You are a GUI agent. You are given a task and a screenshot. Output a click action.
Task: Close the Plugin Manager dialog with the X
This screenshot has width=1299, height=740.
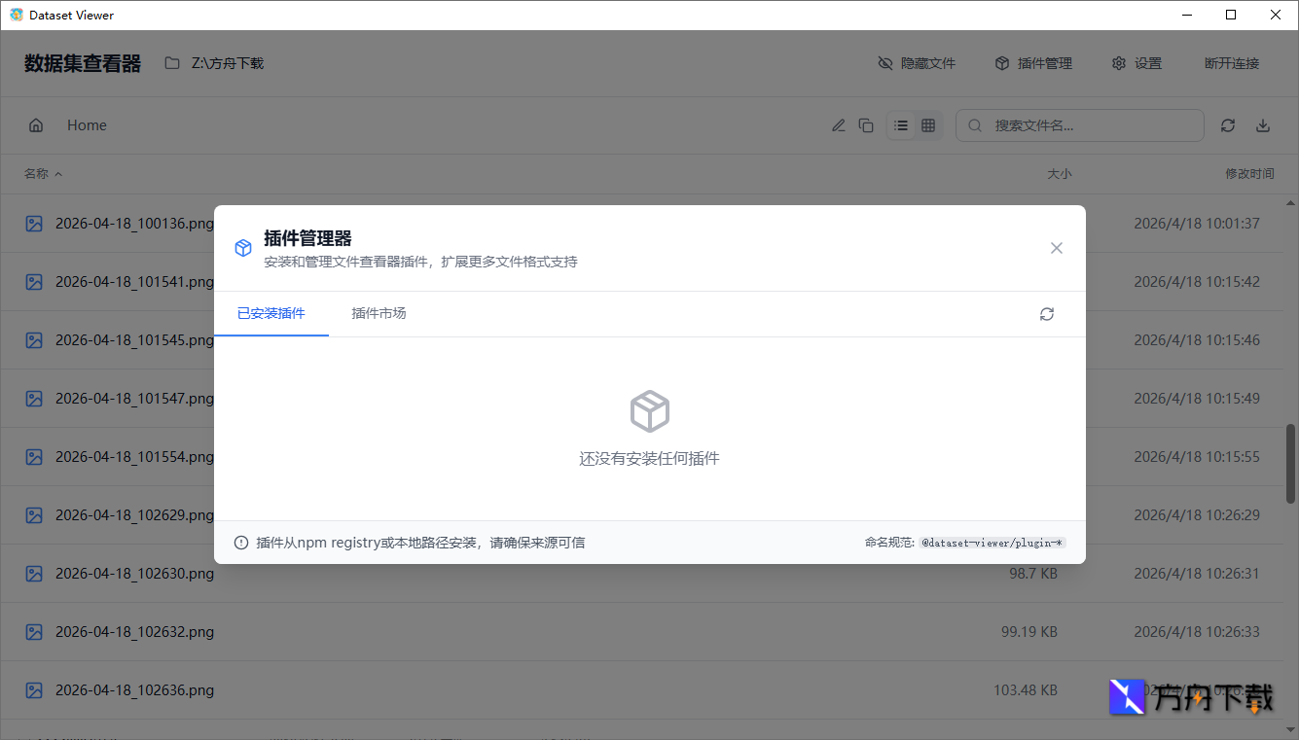point(1056,248)
